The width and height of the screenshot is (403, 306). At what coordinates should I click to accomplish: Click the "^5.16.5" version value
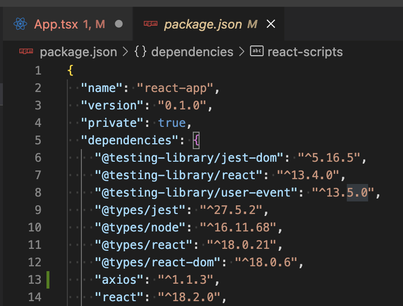click(x=329, y=158)
